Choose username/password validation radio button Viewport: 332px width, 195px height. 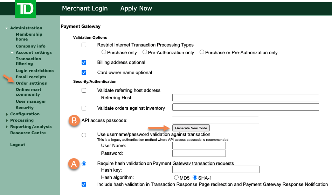(84, 135)
